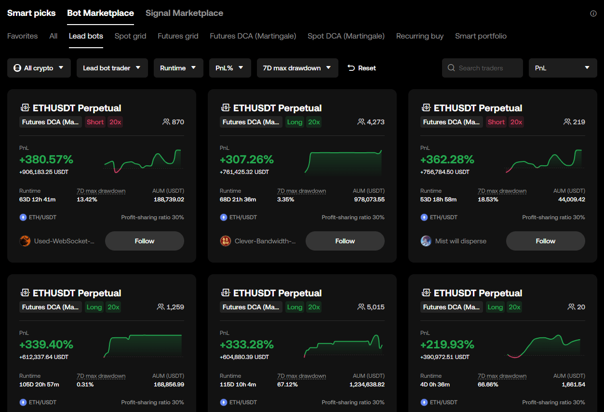Open the PnL% filter dropdown
Viewport: 604px width, 412px height.
[230, 68]
